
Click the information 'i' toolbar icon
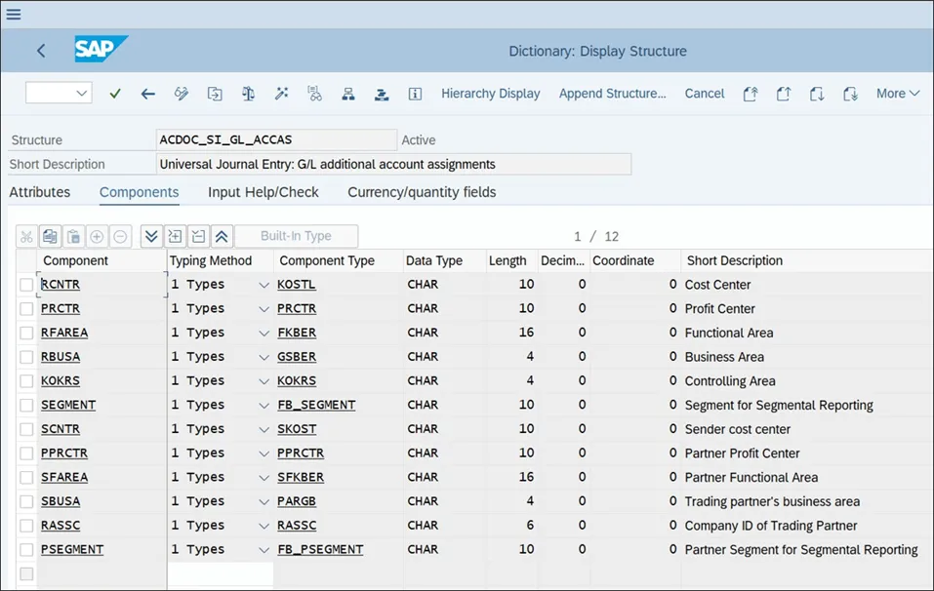(415, 94)
